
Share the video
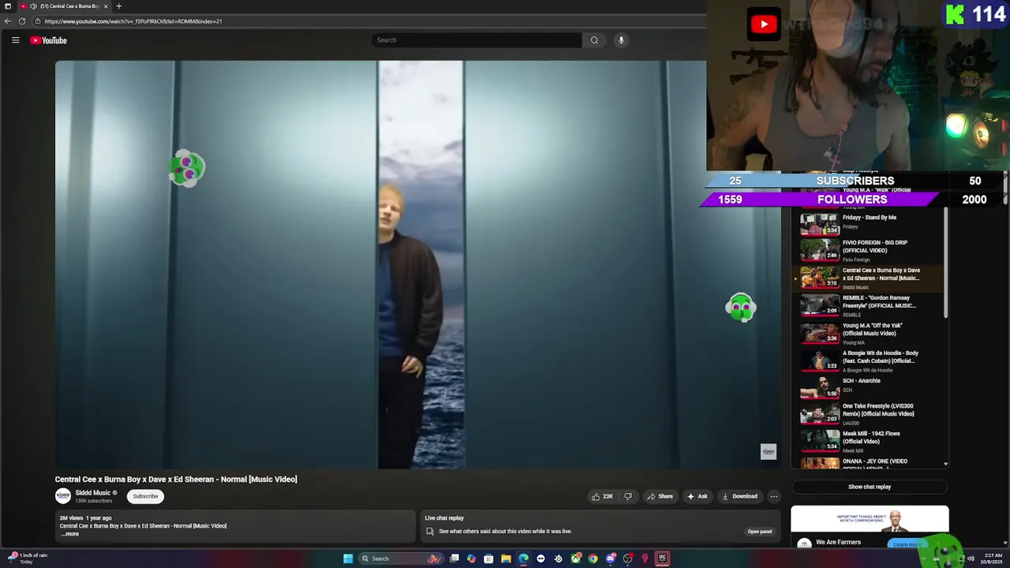(x=660, y=496)
